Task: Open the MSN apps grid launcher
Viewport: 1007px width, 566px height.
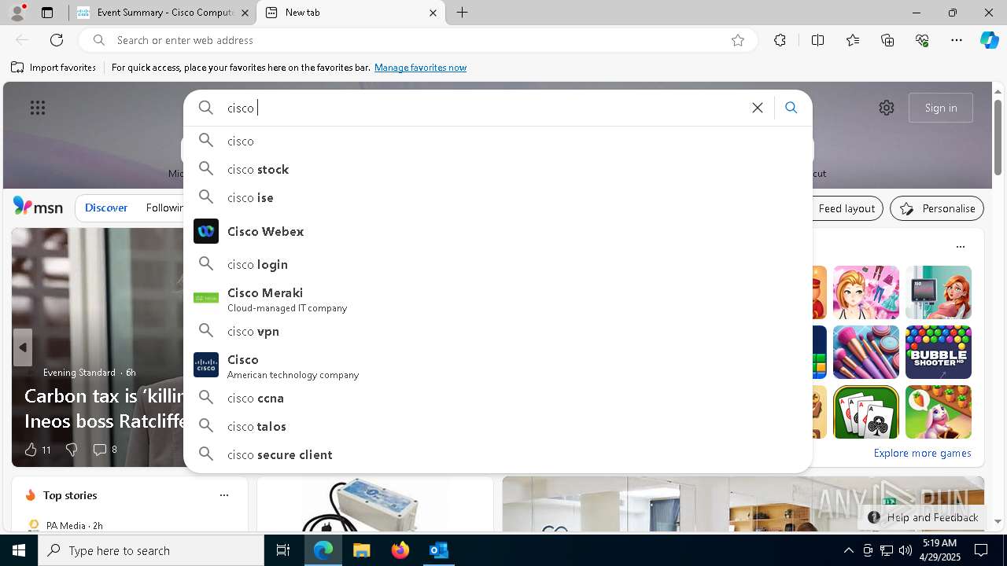Action: pyautogui.click(x=38, y=108)
